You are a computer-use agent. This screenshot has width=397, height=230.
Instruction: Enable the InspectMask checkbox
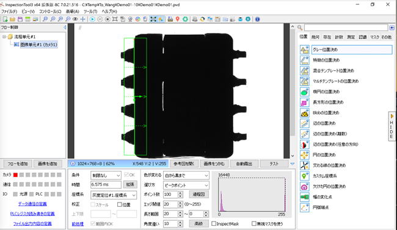coord(214,224)
